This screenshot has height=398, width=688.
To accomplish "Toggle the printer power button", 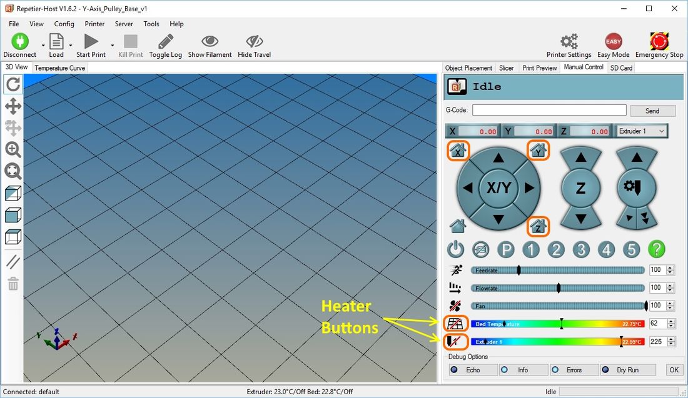I will point(455,249).
